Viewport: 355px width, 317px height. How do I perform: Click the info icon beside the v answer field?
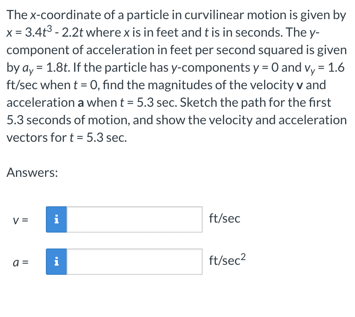56,219
